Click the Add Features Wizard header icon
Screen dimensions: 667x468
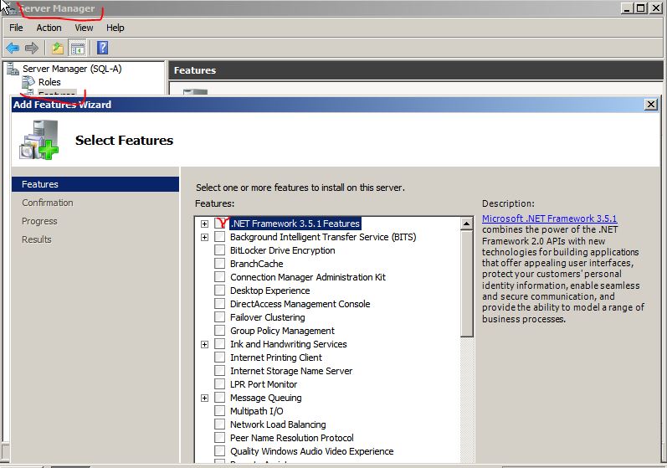pyautogui.click(x=38, y=140)
